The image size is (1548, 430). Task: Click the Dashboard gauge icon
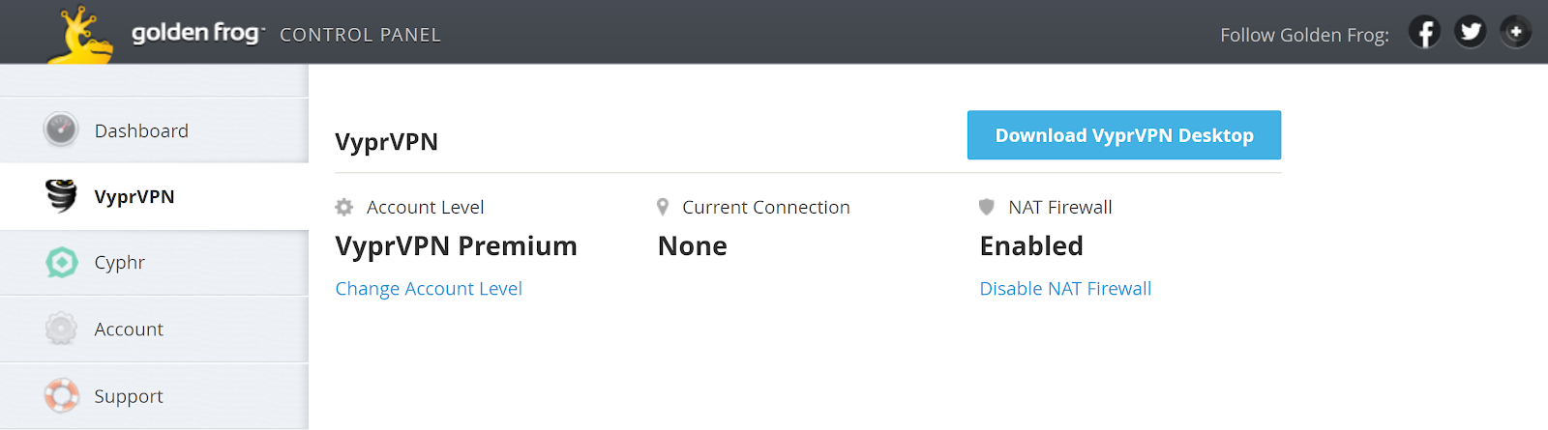pyautogui.click(x=61, y=129)
